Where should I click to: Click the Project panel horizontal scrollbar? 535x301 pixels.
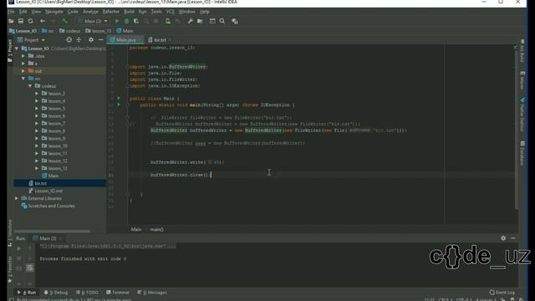(52, 231)
